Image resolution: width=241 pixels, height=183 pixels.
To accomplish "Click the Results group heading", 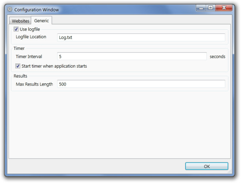I will [x=20, y=76].
